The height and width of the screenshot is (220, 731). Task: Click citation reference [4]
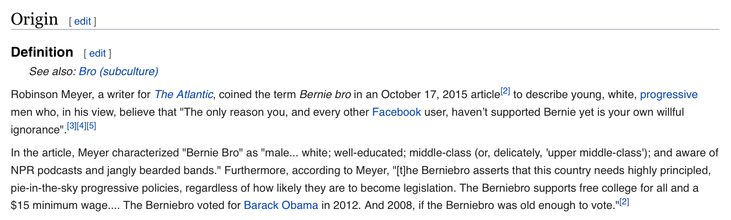(x=81, y=126)
